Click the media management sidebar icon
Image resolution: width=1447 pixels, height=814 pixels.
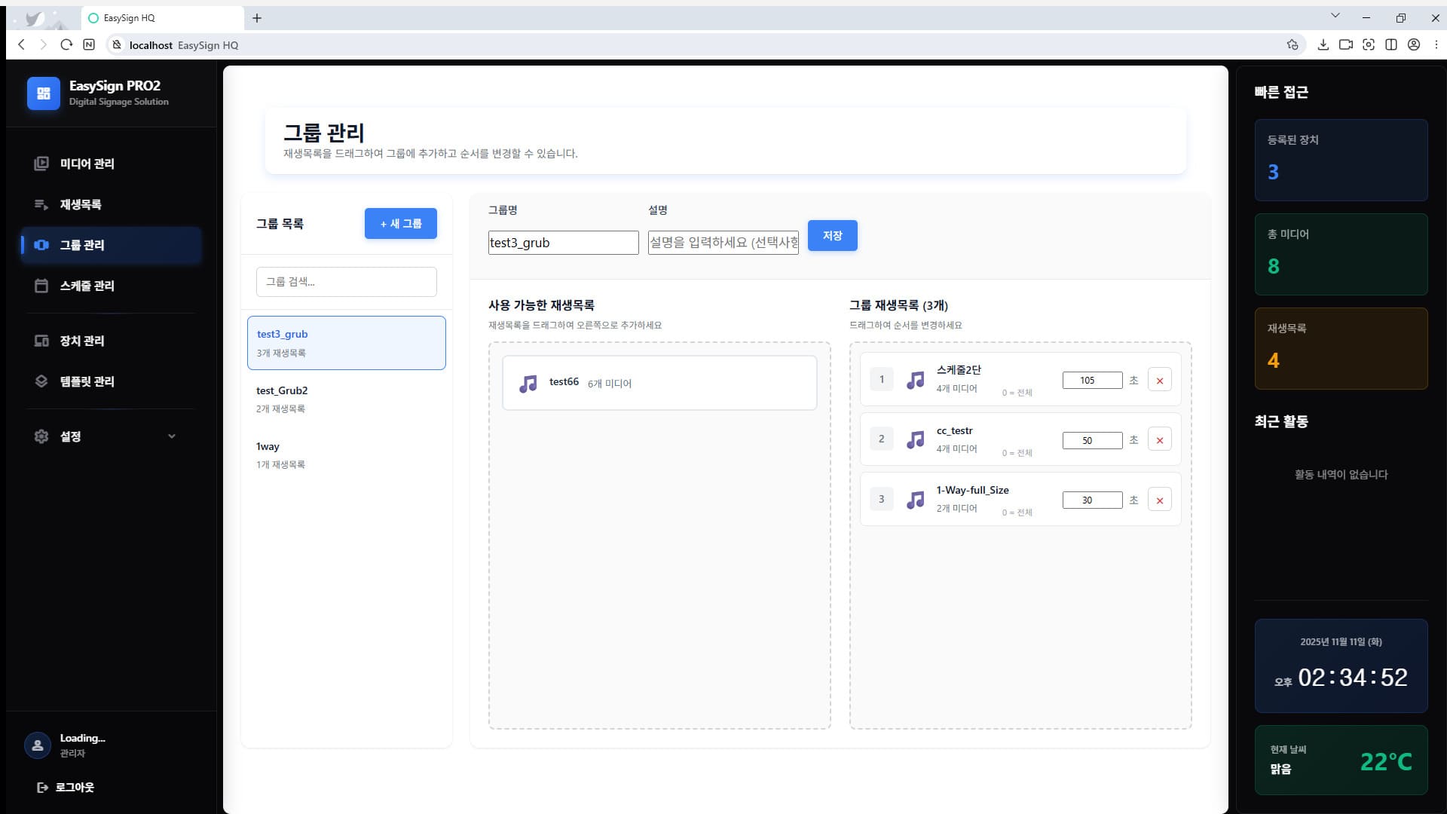coord(41,164)
